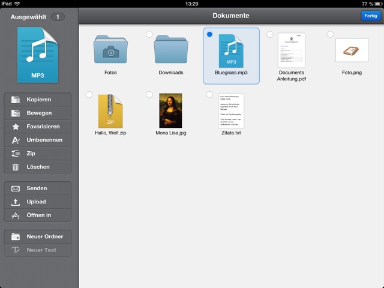This screenshot has height=288, width=384.
Task: Click the Bewegen move icon
Action: [x=16, y=113]
